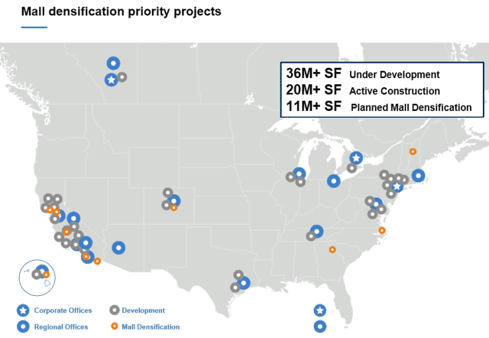Image resolution: width=489 pixels, height=338 pixels.
Task: Click the 'Mall Densification' legend label
Action: [x=151, y=327]
